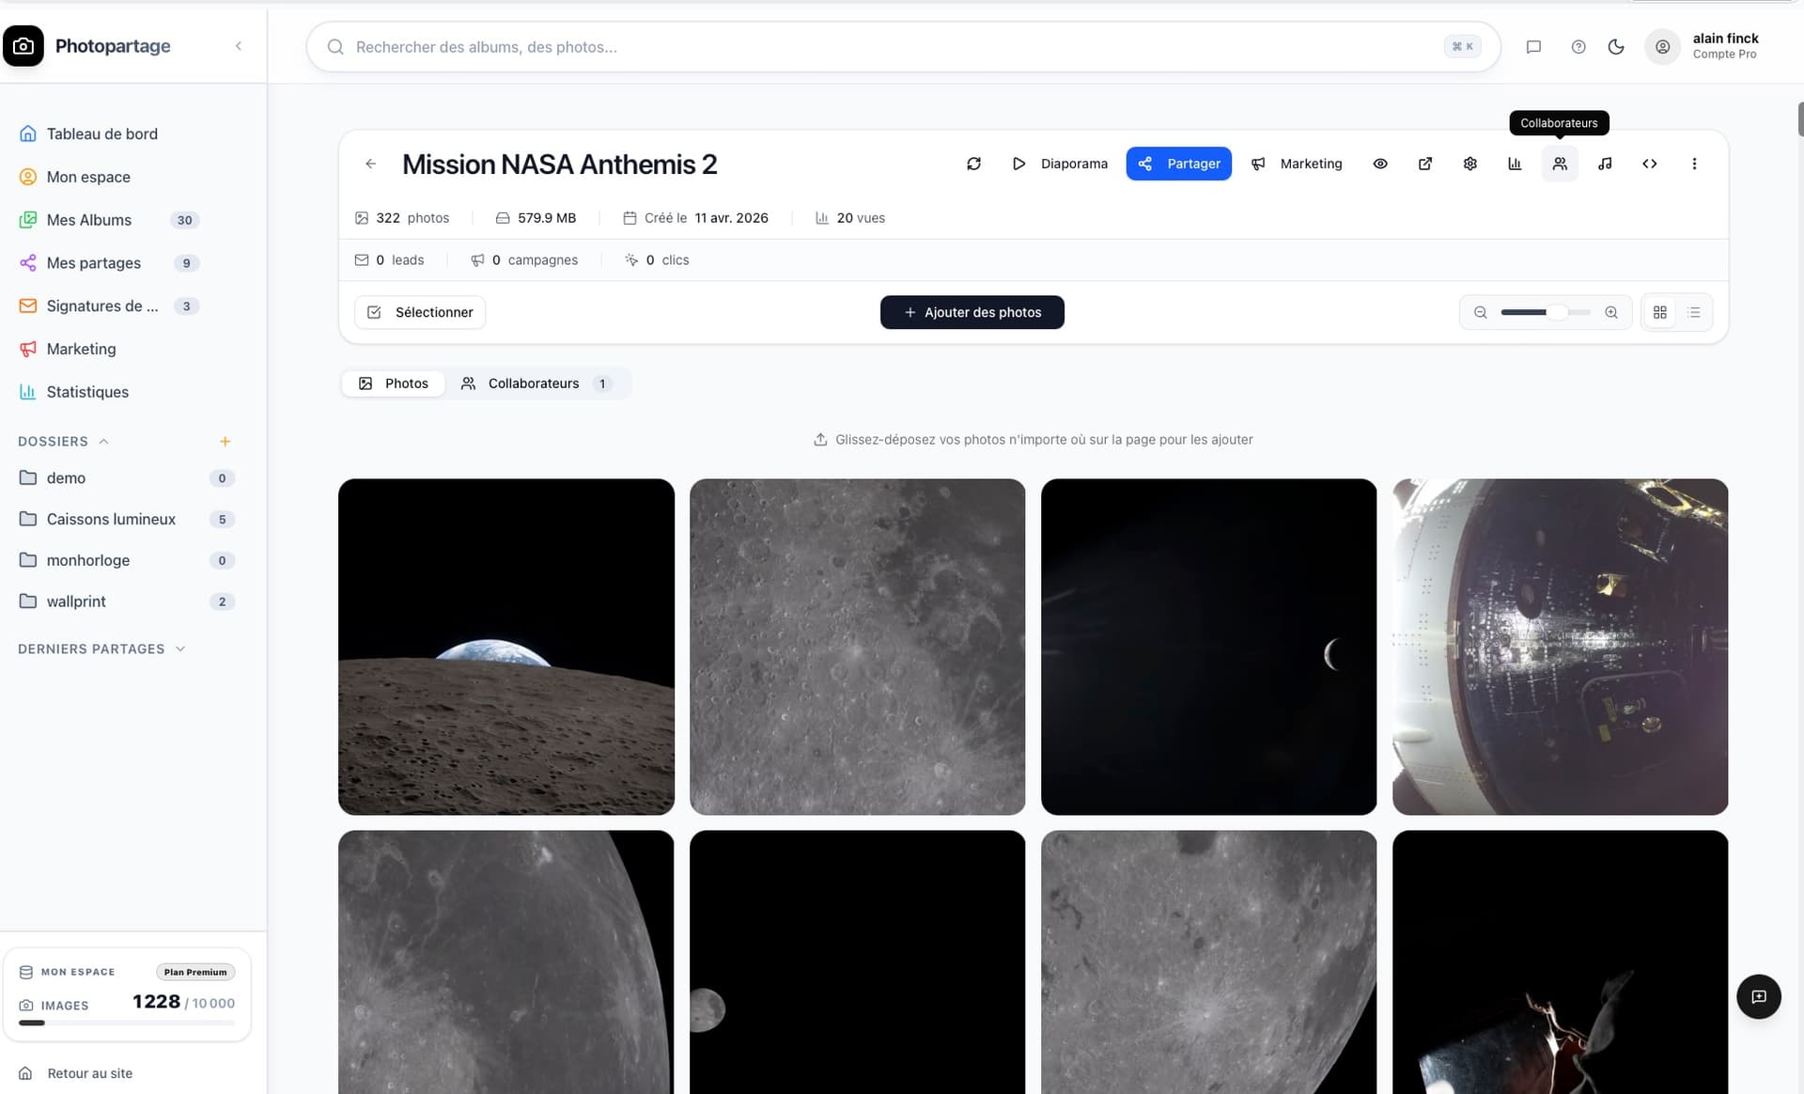Image resolution: width=1804 pixels, height=1094 pixels.
Task: Click Retour au site link
Action: [x=89, y=1072]
